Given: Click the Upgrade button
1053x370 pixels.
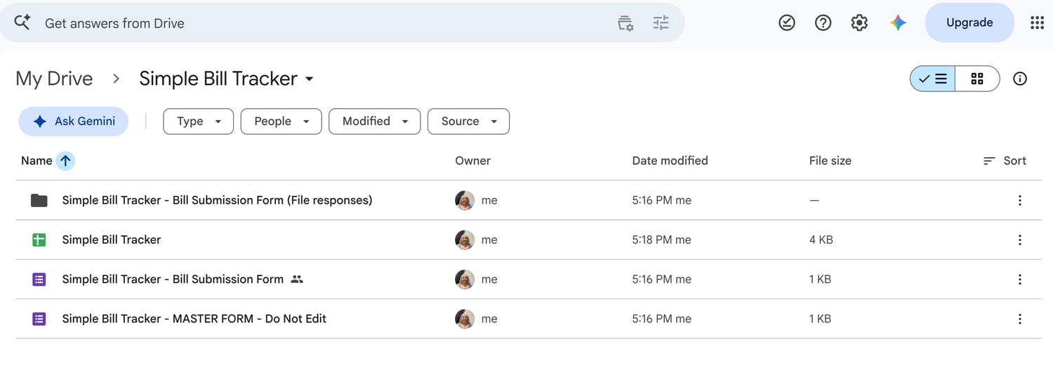Looking at the screenshot, I should (x=969, y=22).
